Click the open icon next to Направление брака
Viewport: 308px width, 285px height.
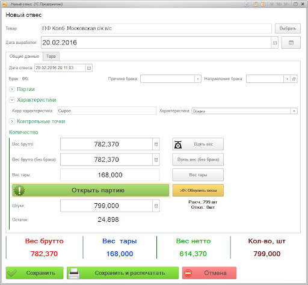[294, 79]
